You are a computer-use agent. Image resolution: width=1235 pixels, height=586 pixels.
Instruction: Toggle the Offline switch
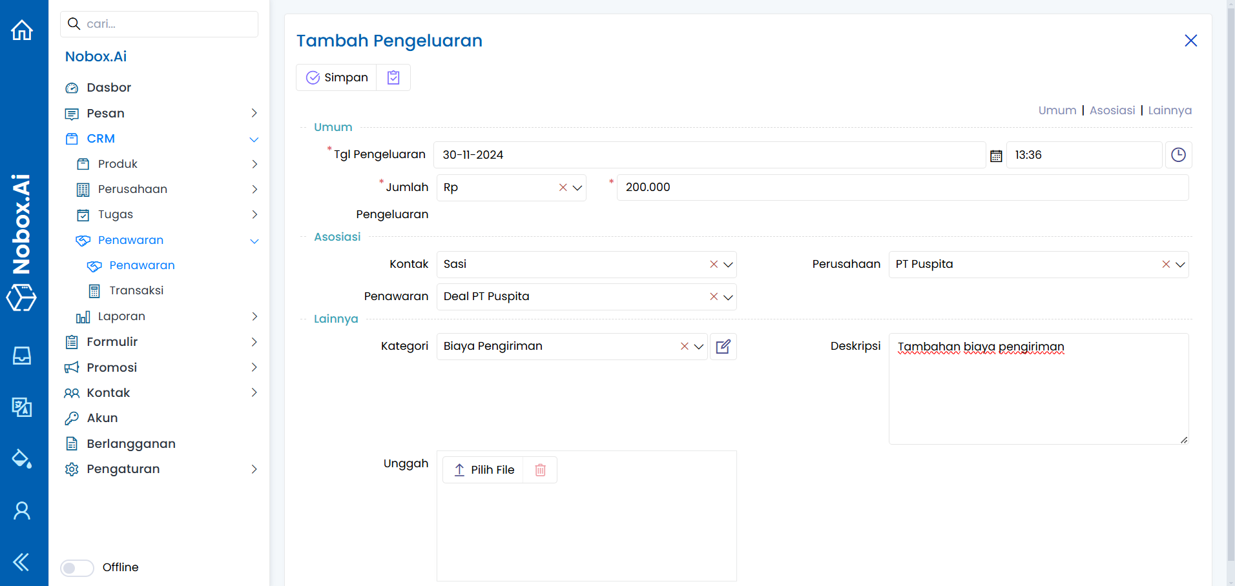[x=77, y=568]
